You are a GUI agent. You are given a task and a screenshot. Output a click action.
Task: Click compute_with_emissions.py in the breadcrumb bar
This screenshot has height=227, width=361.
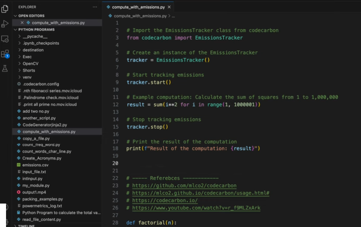140,16
